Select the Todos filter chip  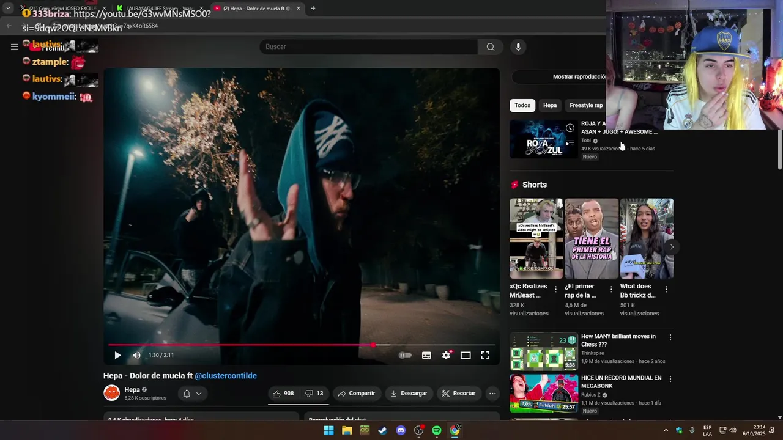(x=522, y=105)
